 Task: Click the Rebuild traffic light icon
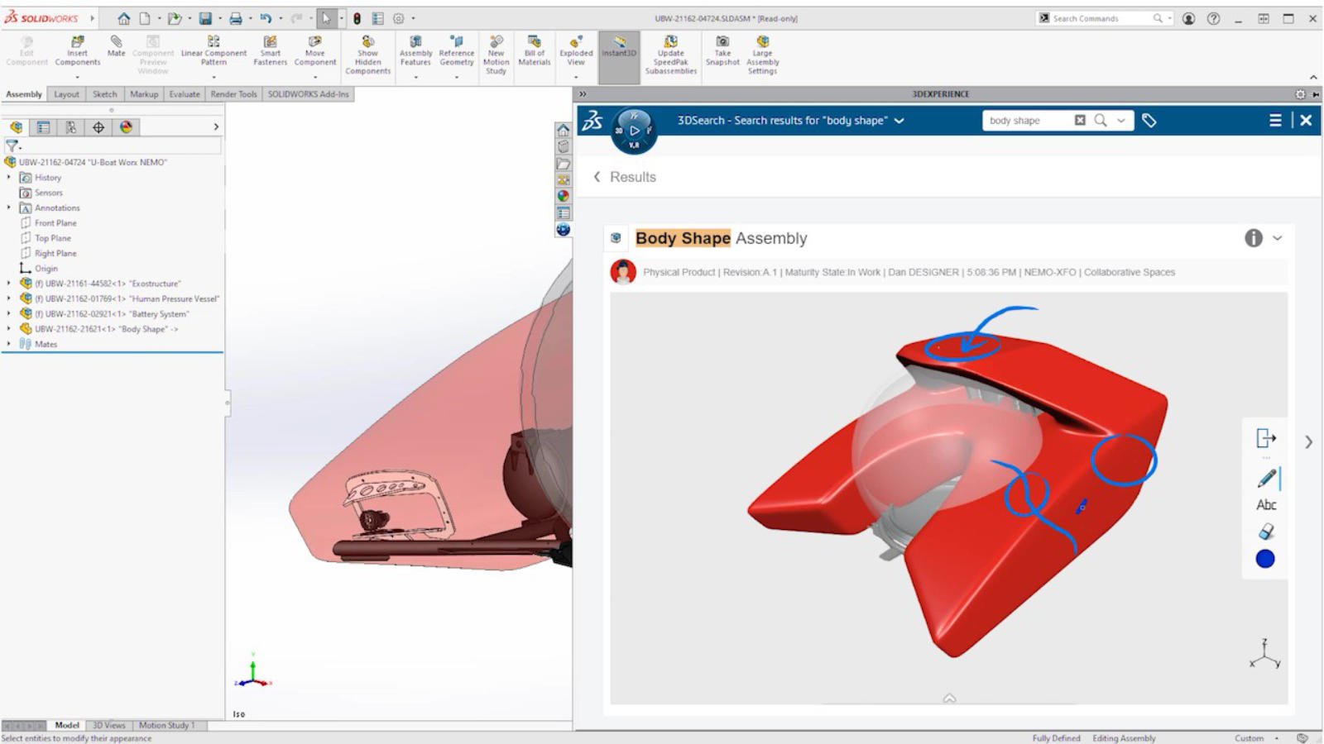(357, 18)
